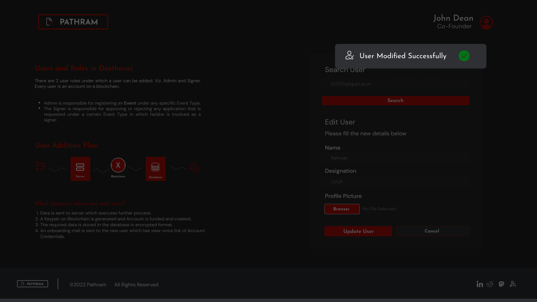
Task: Click the Name input field
Action: tap(395, 158)
